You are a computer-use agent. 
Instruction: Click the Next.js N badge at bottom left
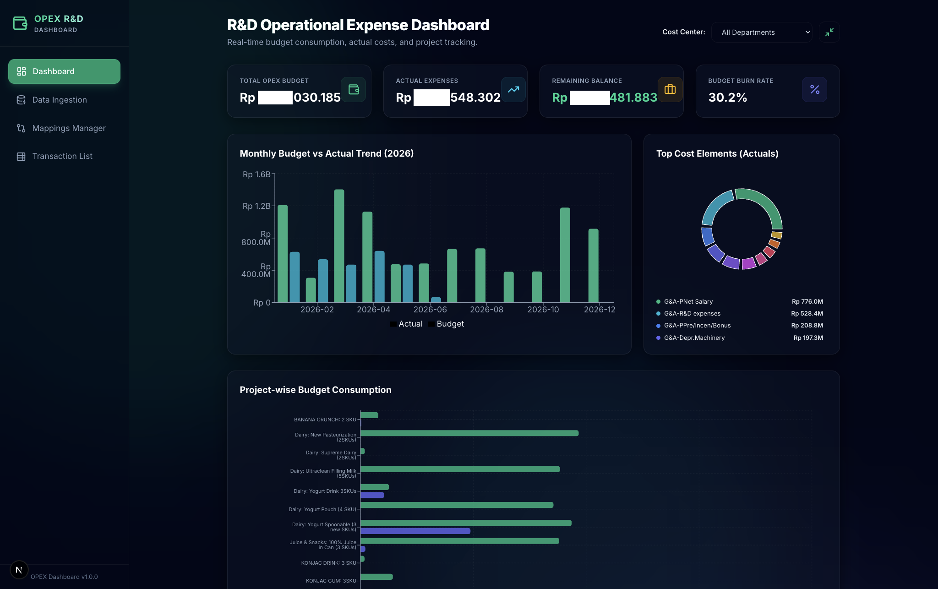[19, 570]
